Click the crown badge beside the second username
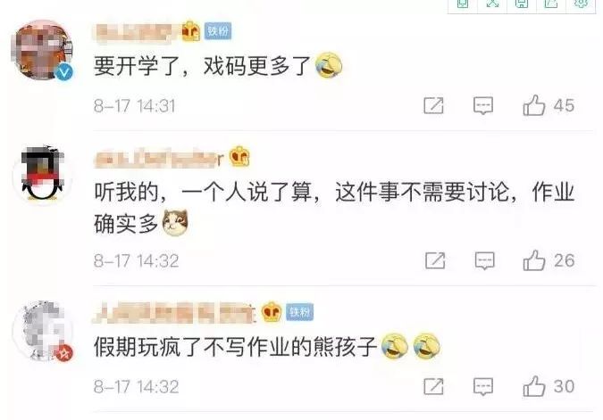This screenshot has width=603, height=420. click(239, 156)
